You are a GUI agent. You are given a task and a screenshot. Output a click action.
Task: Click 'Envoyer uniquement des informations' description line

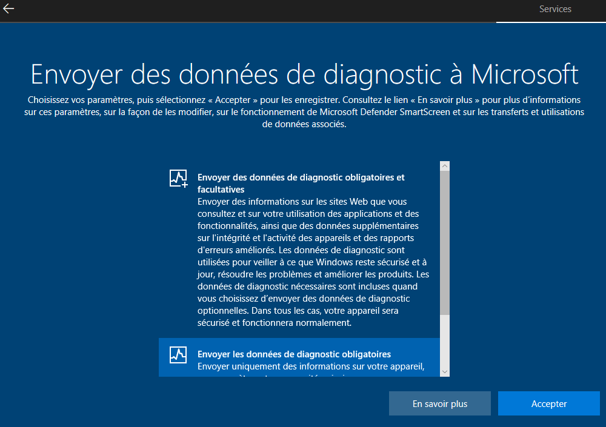click(x=310, y=366)
